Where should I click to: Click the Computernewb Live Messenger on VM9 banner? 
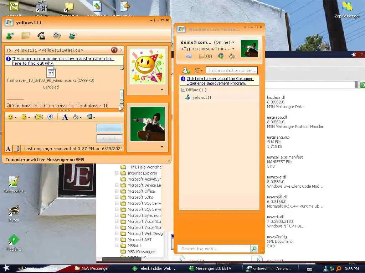(45, 160)
